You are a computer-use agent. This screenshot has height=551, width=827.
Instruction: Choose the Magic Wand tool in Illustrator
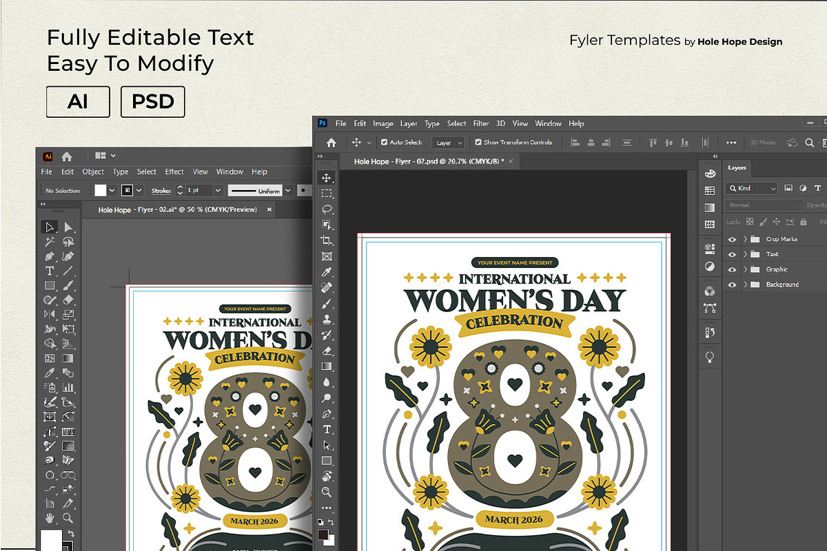(49, 242)
